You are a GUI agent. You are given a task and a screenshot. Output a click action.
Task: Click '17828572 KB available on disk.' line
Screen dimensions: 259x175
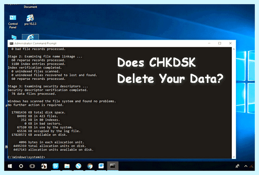pyautogui.click(x=39, y=135)
